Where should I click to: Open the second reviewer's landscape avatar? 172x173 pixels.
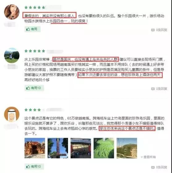12,55
